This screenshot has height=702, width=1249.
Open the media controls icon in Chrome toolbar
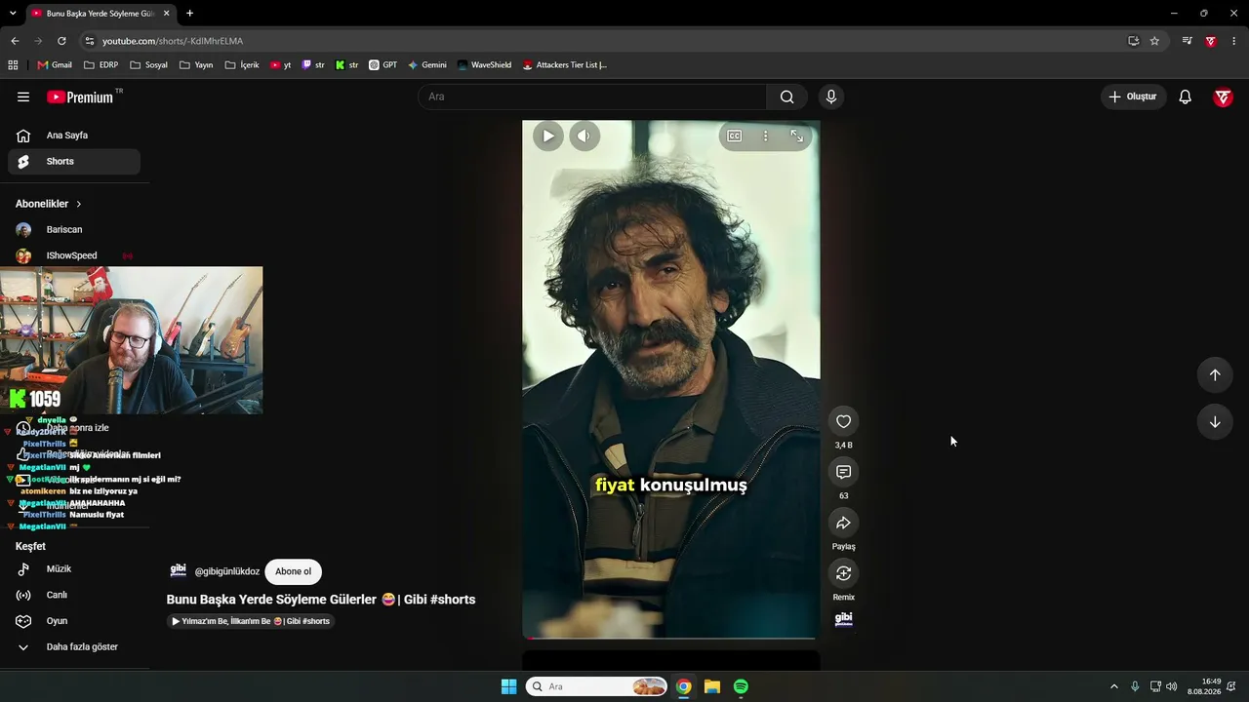pos(1187,41)
